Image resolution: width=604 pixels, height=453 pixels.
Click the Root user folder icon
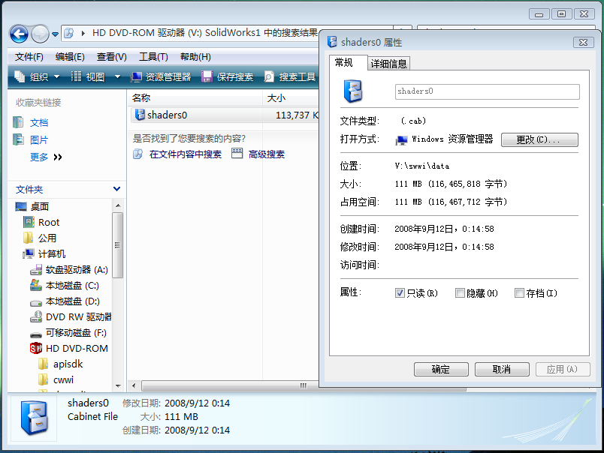tap(29, 222)
